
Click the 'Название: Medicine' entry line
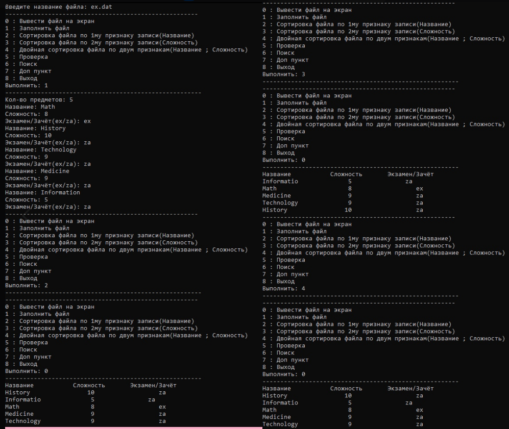coord(37,171)
